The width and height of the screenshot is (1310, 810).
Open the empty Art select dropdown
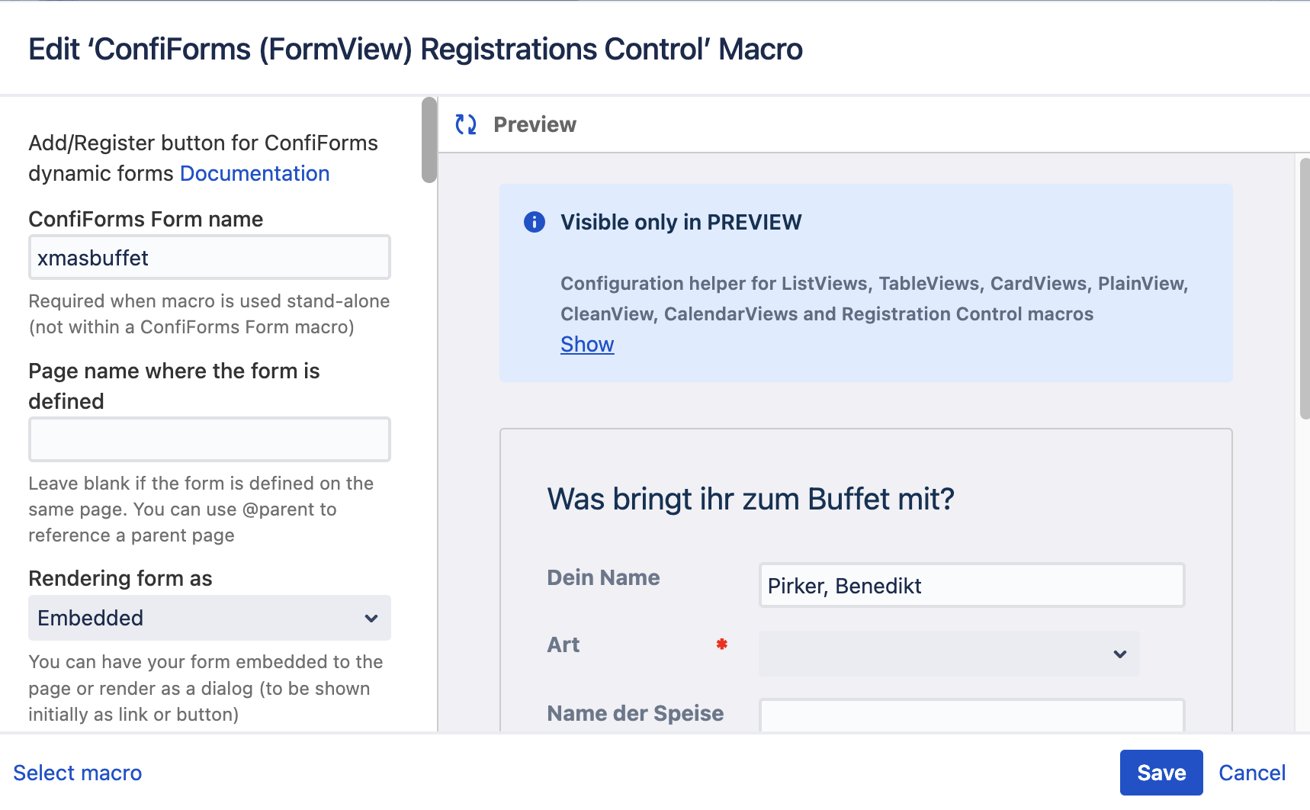[949, 654]
